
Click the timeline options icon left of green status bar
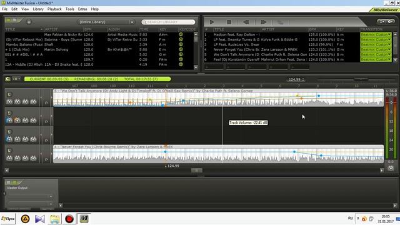point(7,79)
